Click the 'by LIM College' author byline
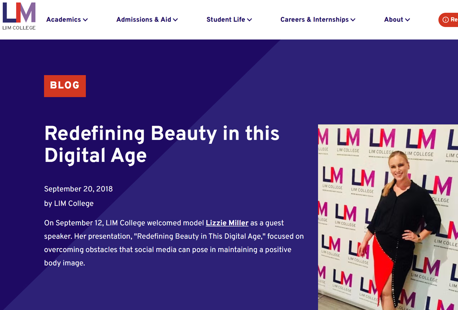The height and width of the screenshot is (310, 458). coord(69,204)
